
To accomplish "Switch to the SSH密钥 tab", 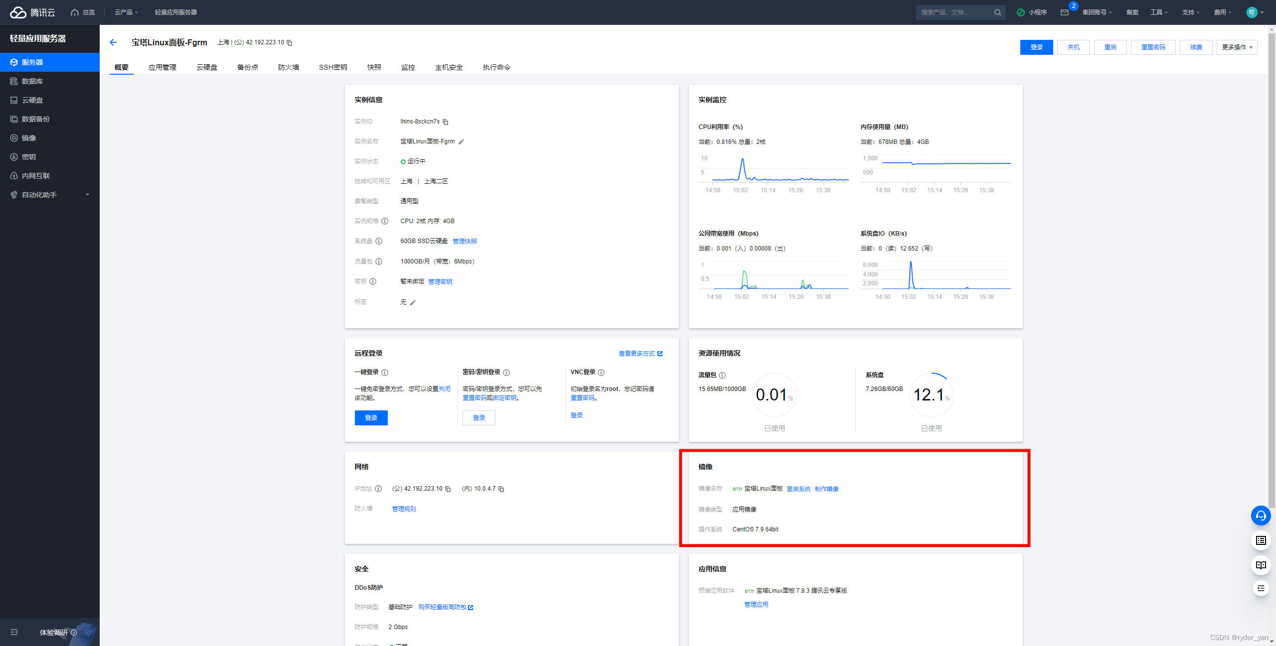I will click(333, 67).
